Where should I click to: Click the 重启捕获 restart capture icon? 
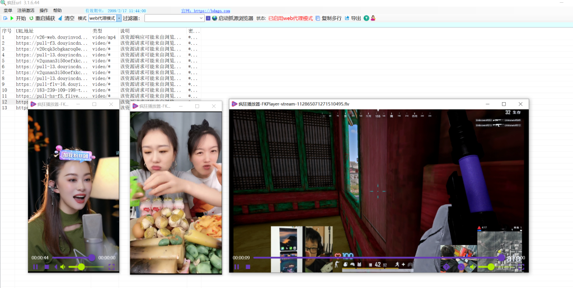(31, 18)
